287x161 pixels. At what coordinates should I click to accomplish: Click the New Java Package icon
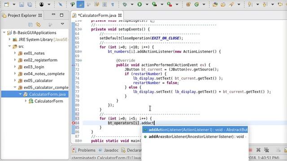click(188, 4)
